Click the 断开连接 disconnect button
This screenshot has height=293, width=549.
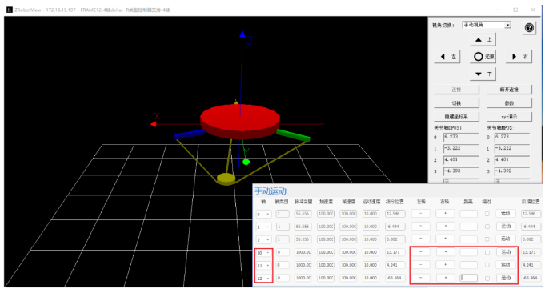coord(509,90)
